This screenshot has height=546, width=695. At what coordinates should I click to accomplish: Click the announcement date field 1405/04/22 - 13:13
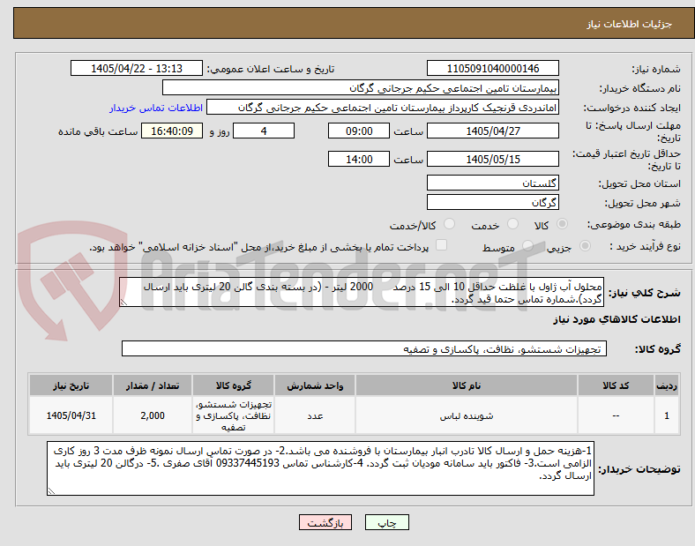pyautogui.click(x=137, y=69)
